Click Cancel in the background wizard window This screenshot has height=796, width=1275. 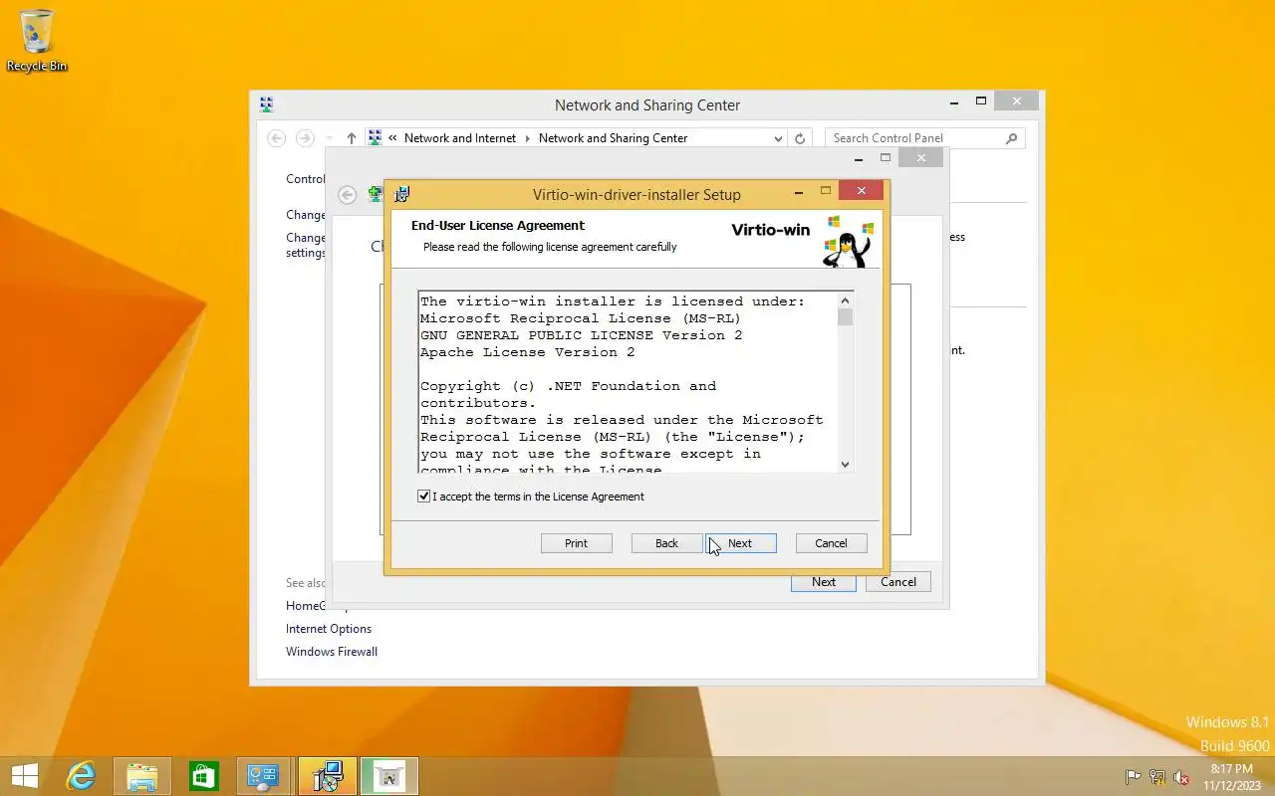[898, 582]
